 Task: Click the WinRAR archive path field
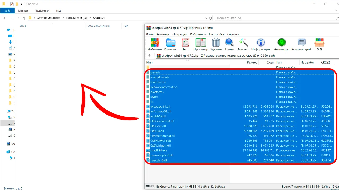click(x=247, y=56)
